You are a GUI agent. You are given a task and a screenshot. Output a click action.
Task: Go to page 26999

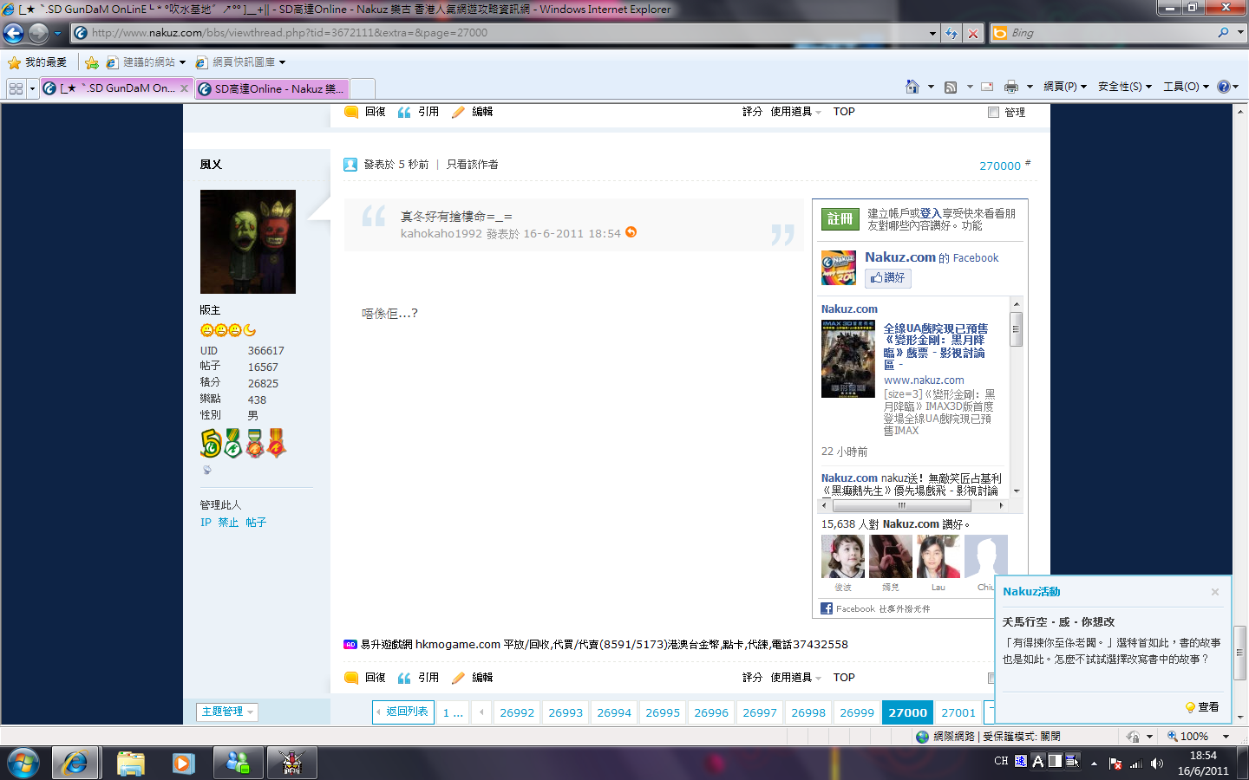coord(857,712)
